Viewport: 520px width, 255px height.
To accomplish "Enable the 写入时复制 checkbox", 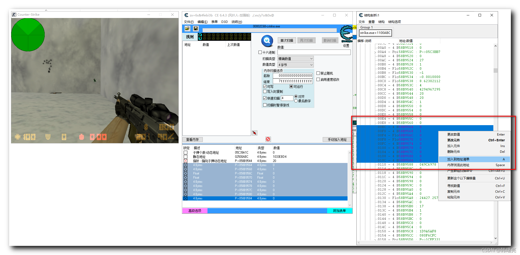I will click(265, 92).
